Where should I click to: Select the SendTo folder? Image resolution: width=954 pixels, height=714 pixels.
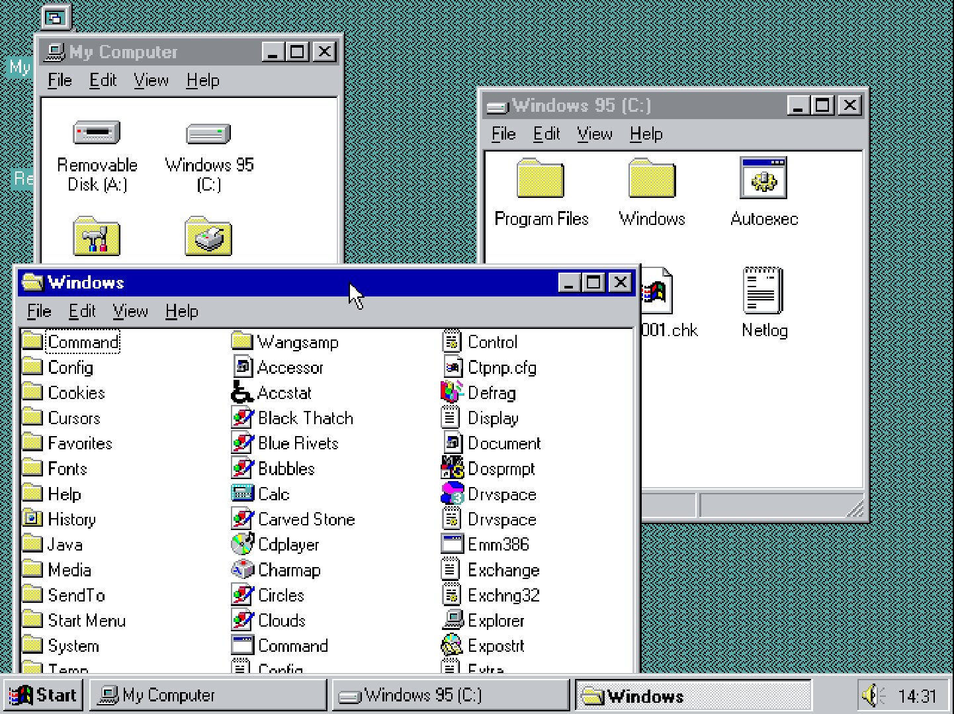coord(64,595)
